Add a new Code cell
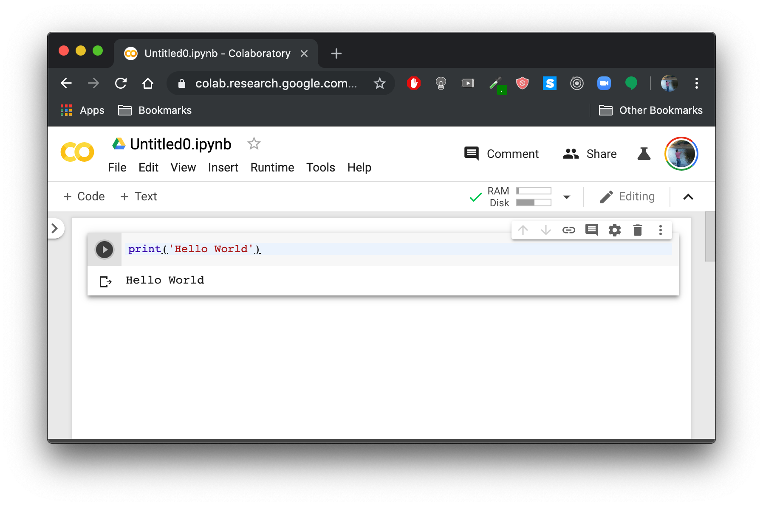This screenshot has height=506, width=763. click(x=84, y=197)
